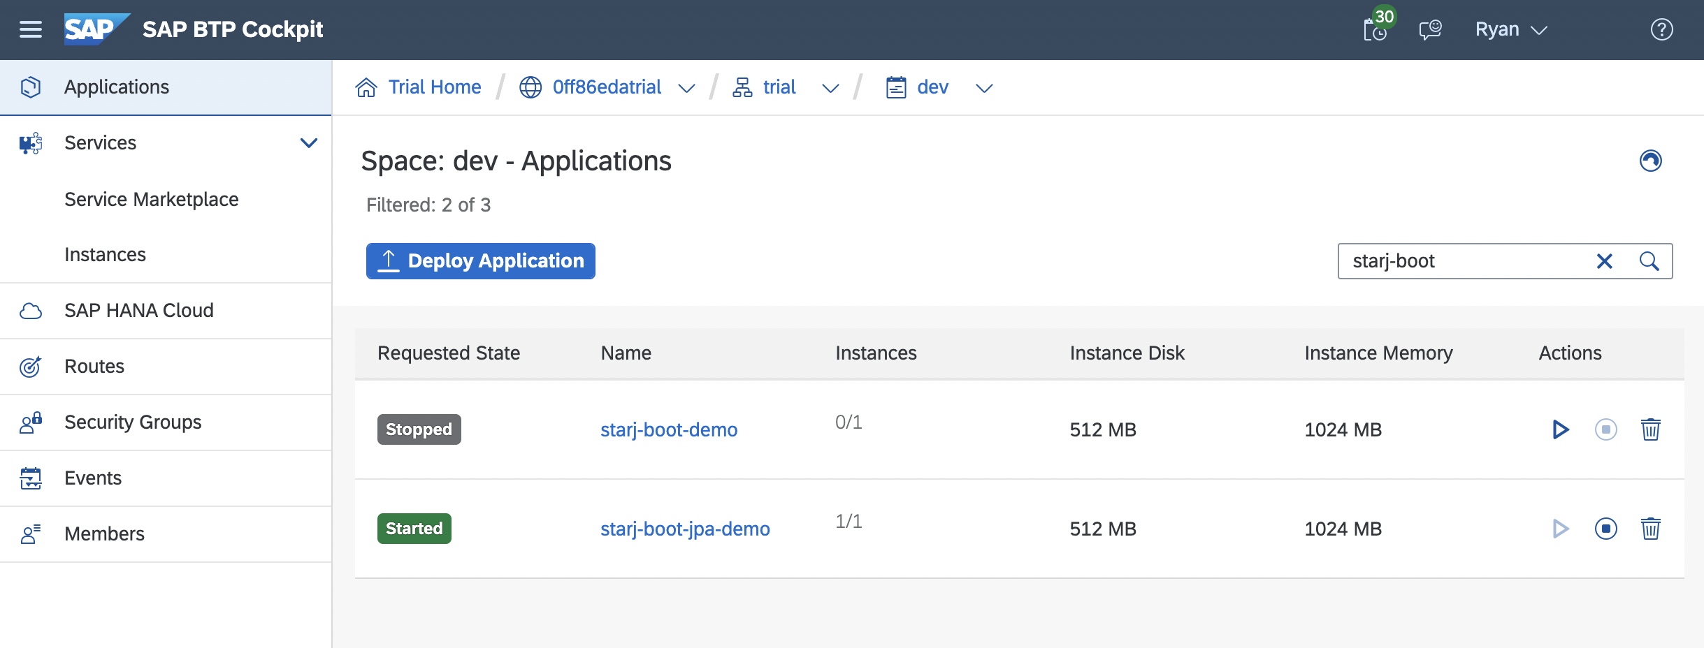Click stop icon for starj-boot-demo

pos(1605,429)
